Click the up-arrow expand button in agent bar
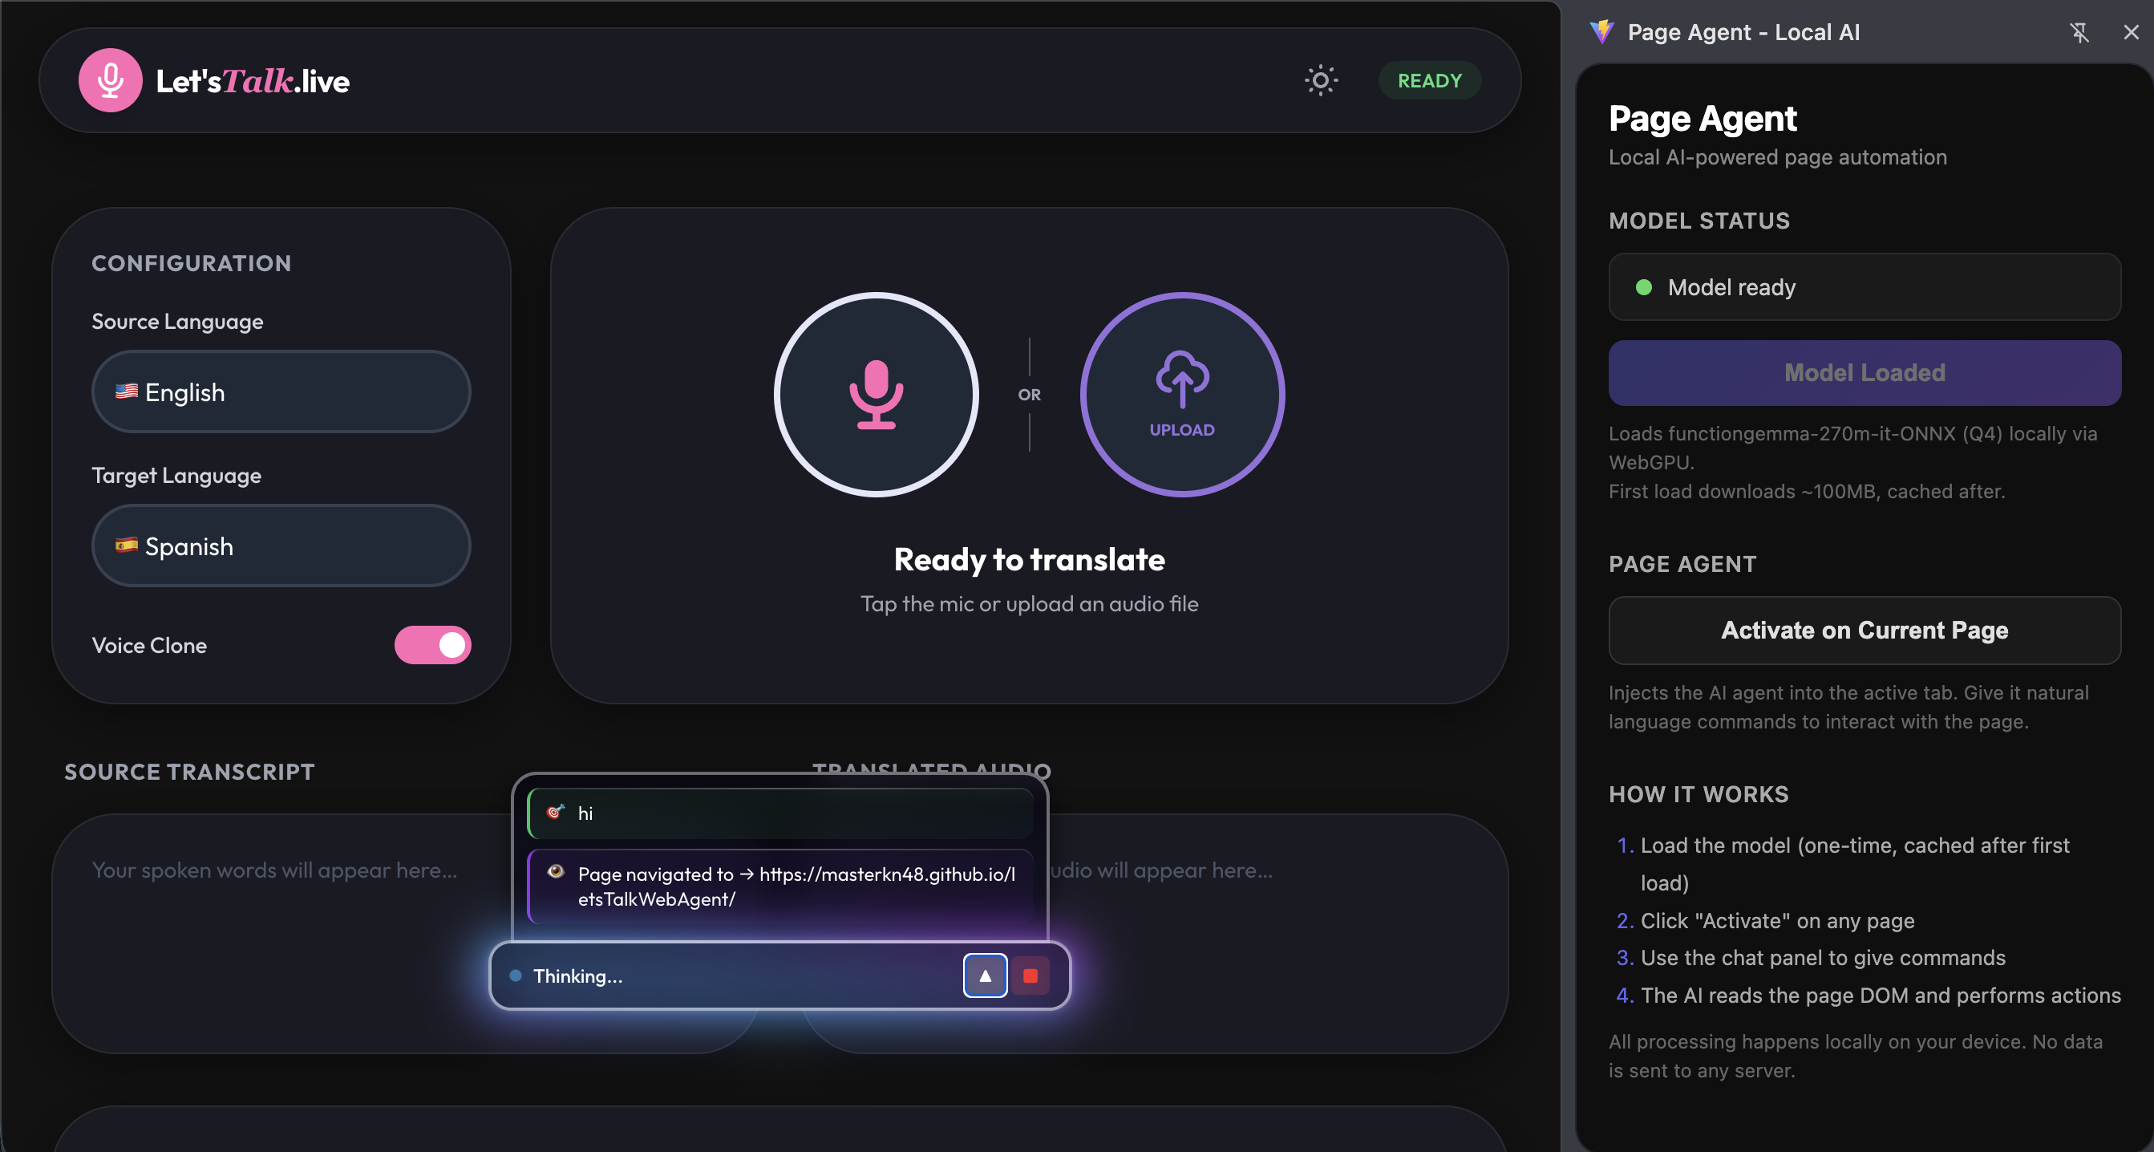2154x1152 pixels. coord(985,976)
